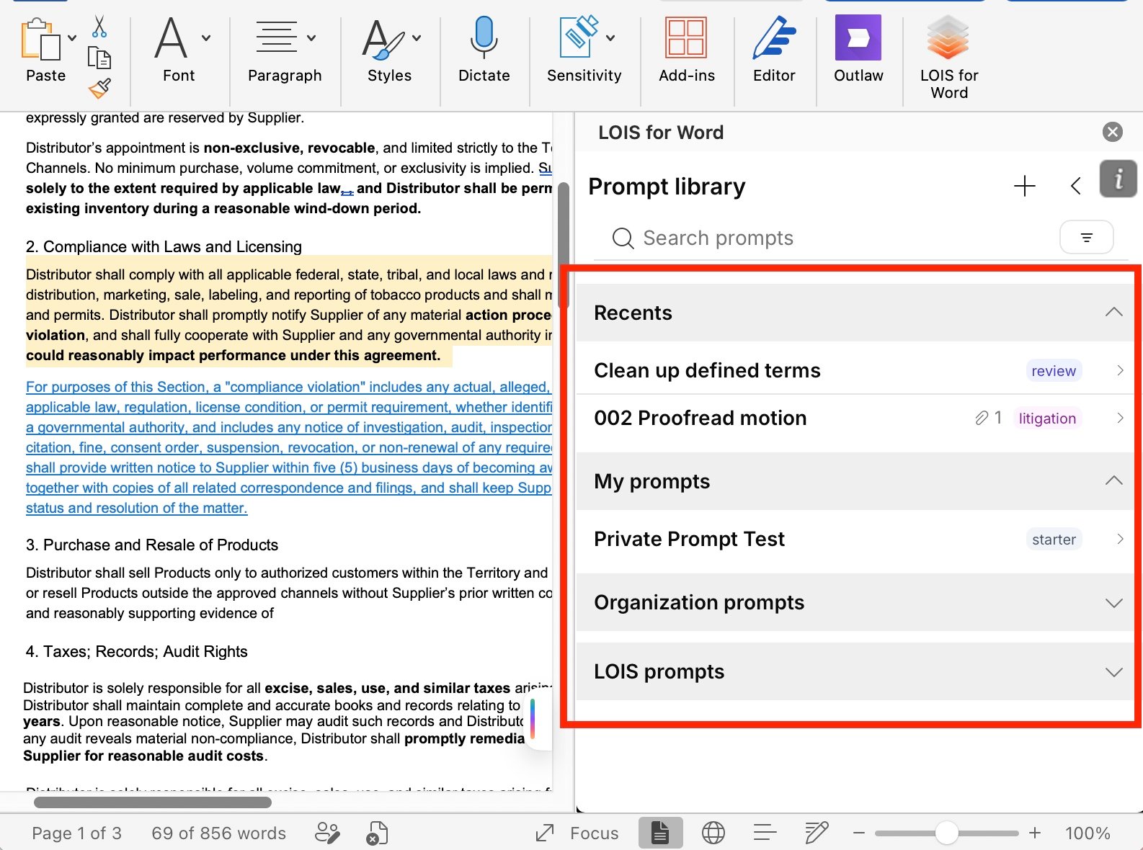Click the zoom slider handle
Viewport: 1143px width, 850px height.
[x=946, y=833]
